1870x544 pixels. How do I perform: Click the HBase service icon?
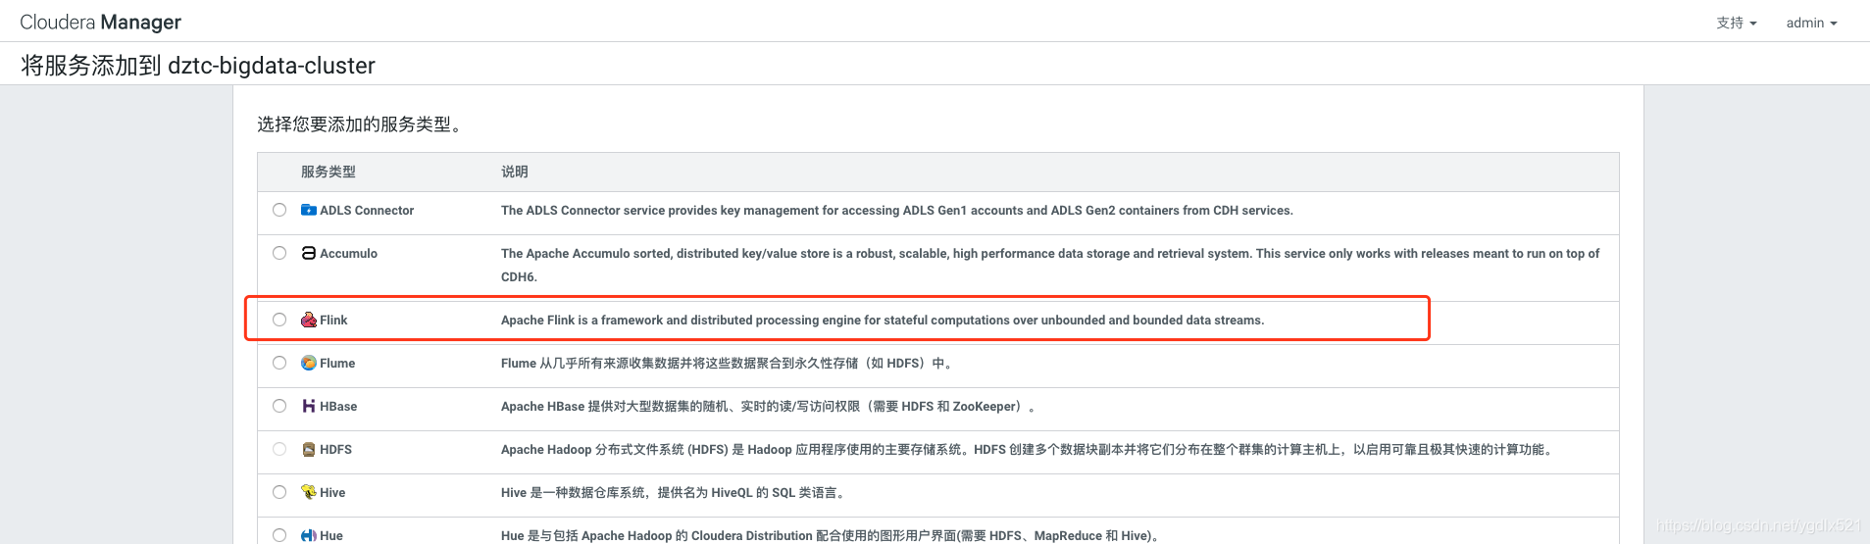click(x=309, y=406)
